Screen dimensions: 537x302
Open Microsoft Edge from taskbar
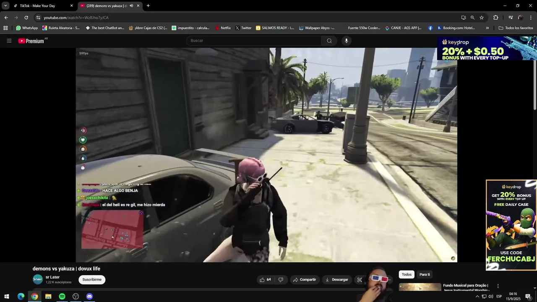point(21,297)
